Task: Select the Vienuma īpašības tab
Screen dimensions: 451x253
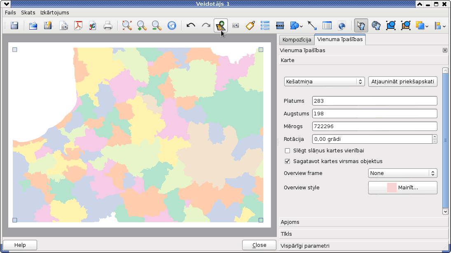Action: [x=340, y=39]
